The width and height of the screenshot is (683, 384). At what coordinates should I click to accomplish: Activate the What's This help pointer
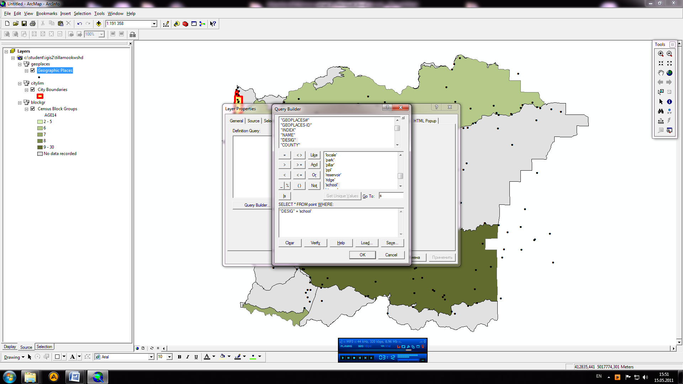tap(213, 24)
